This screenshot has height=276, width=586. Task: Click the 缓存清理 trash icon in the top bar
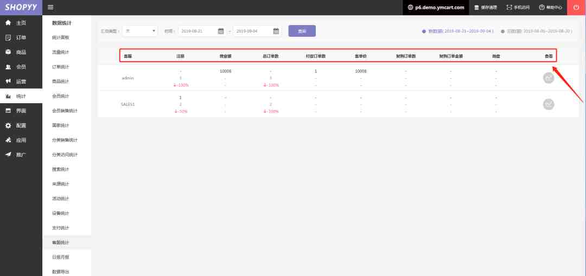(476, 7)
